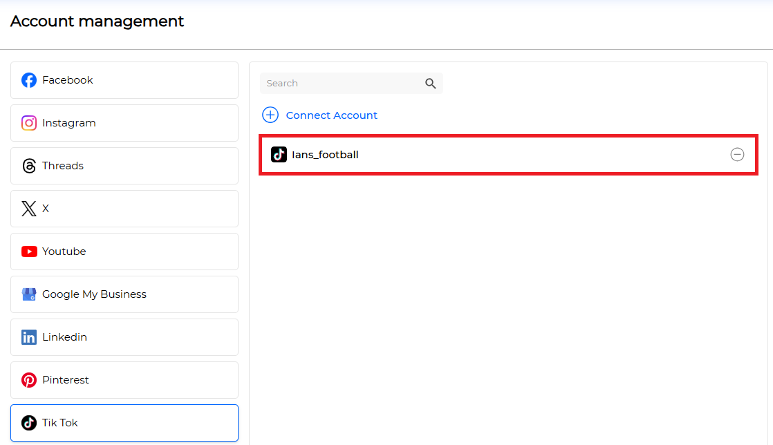Screen dimensions: 773x445
Task: Click the Youtube logo icon
Action: 29,252
